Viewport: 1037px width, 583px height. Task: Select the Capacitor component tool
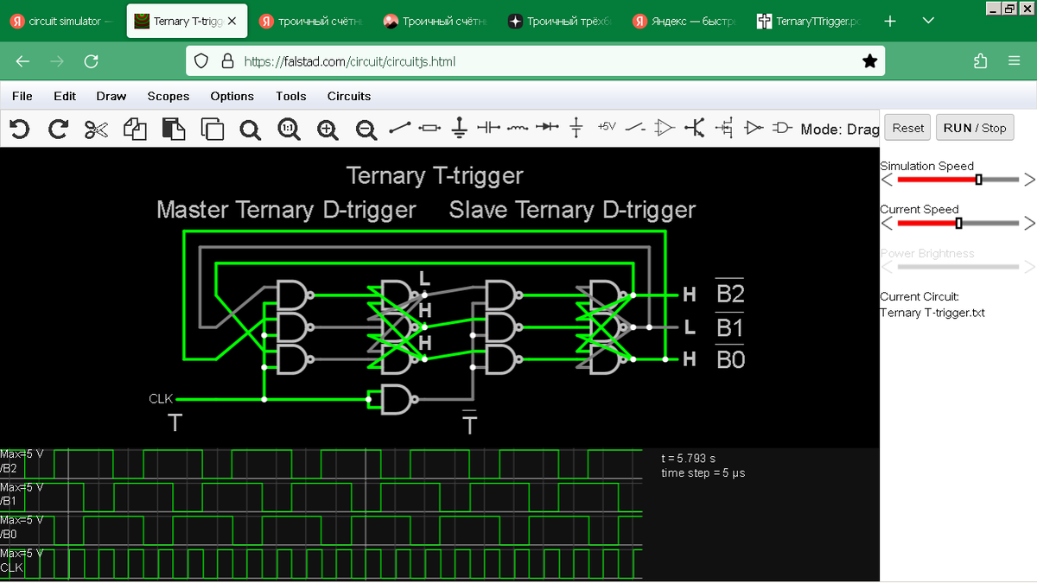click(x=489, y=128)
